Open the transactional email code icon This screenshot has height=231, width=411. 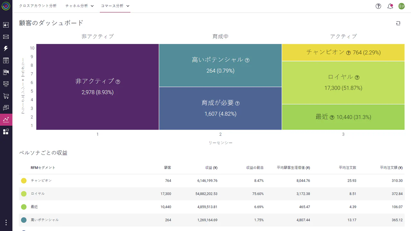pyautogui.click(x=6, y=84)
